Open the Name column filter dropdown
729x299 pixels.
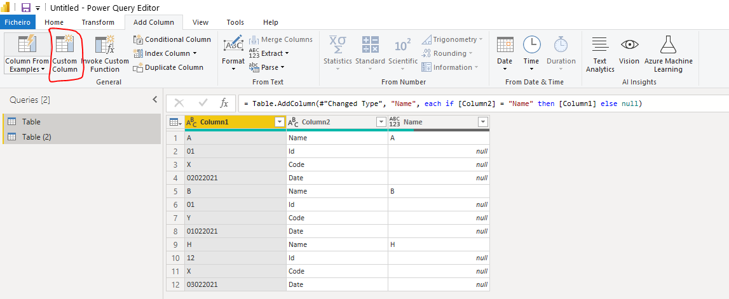coord(483,122)
